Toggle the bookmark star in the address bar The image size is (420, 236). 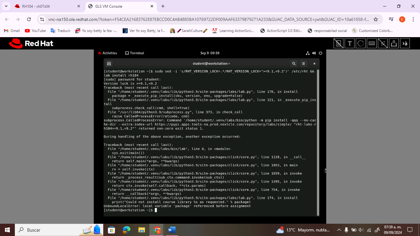pyautogui.click(x=375, y=19)
